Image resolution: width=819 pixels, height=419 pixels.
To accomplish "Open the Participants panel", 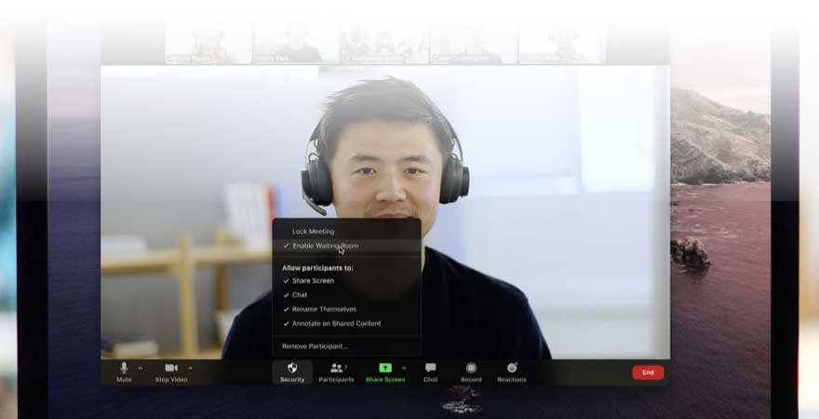I will pos(335,369).
